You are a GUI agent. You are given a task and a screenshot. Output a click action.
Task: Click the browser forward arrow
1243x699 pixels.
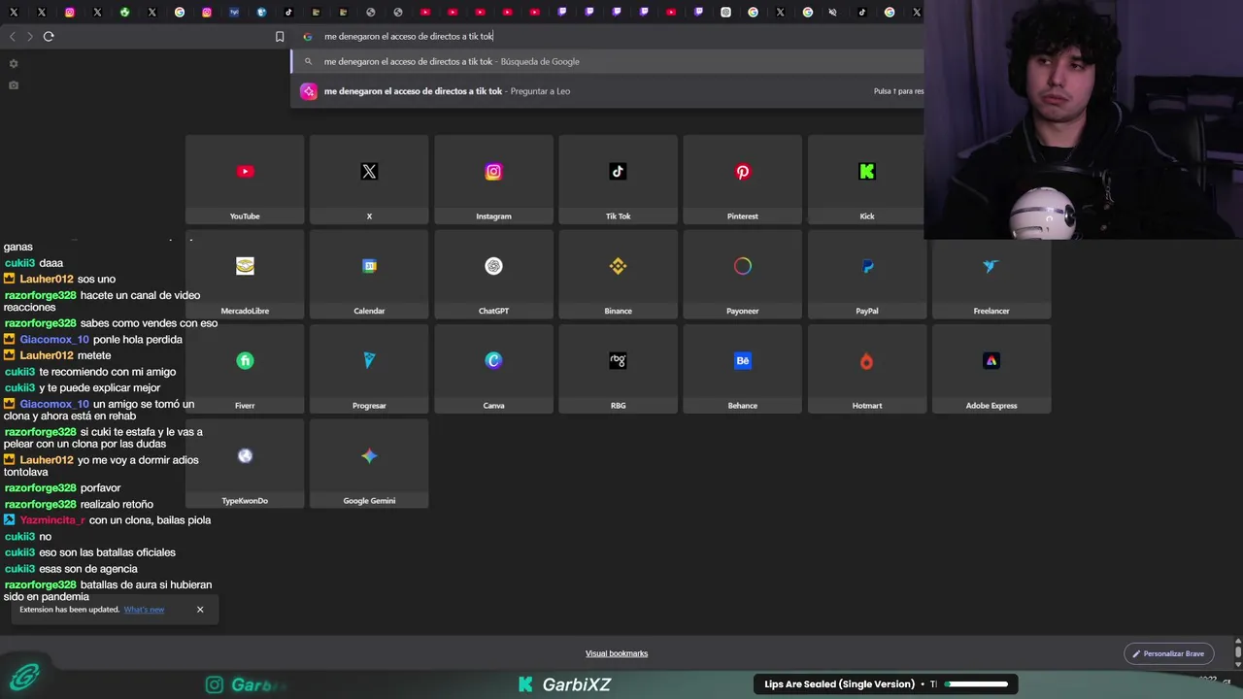tap(30, 36)
